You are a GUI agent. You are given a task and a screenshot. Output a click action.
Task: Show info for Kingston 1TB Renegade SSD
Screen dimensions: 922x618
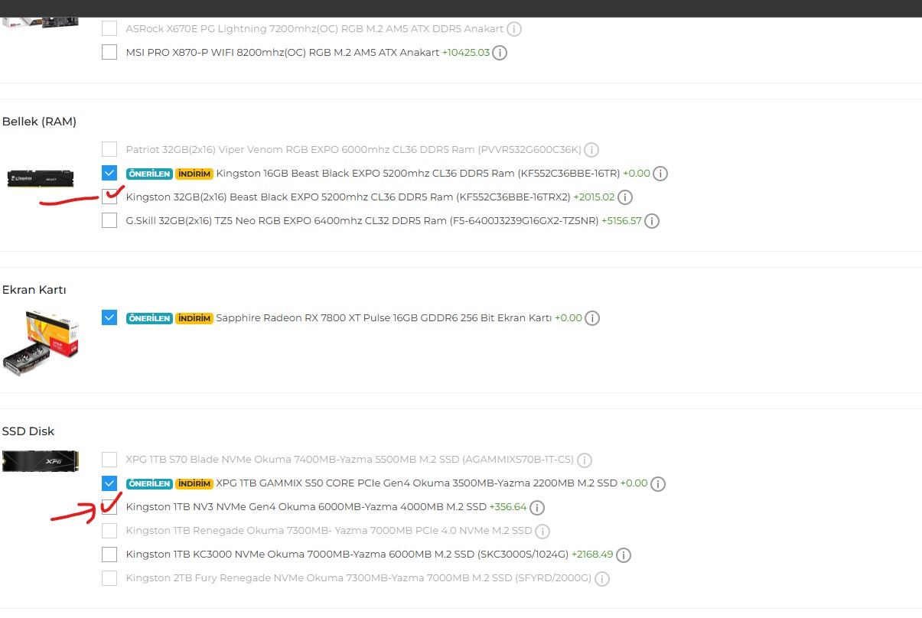pos(542,531)
